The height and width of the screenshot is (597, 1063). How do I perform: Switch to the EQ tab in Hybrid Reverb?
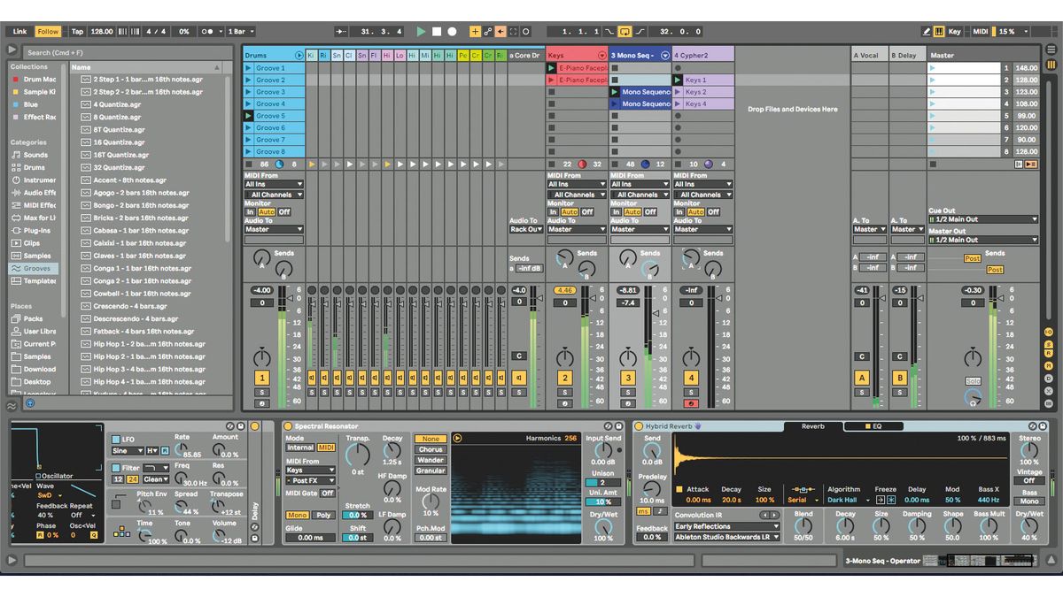(877, 427)
